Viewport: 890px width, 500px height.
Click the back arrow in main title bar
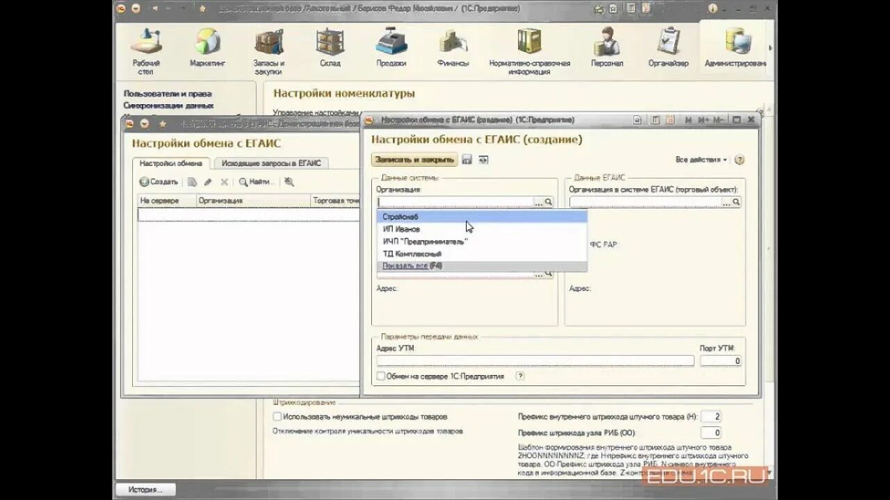154,9
